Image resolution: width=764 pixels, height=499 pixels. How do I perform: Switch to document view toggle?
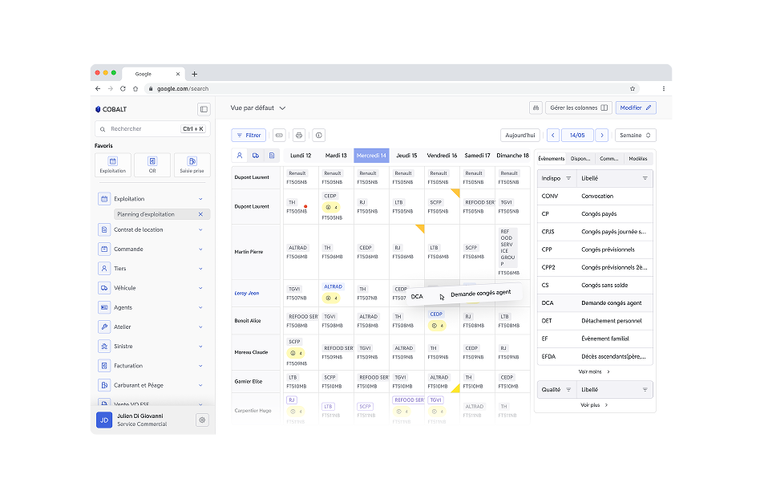click(272, 156)
